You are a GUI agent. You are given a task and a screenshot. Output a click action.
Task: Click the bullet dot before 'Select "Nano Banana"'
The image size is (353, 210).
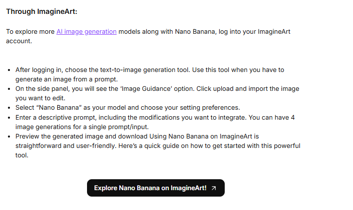(9, 108)
